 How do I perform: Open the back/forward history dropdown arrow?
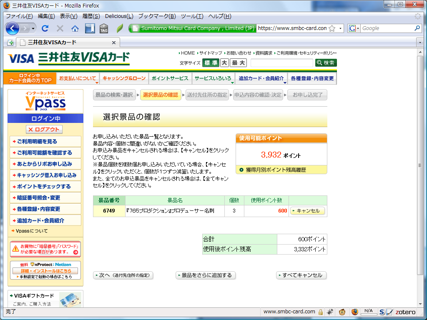pos(33,28)
